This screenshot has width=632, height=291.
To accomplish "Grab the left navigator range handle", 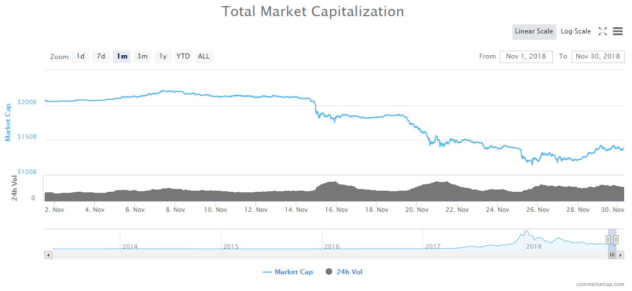I will [608, 240].
